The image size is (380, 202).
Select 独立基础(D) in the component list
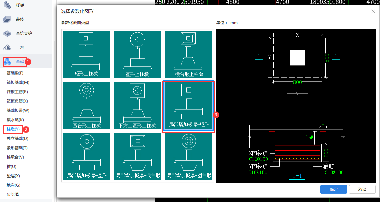tap(17, 138)
